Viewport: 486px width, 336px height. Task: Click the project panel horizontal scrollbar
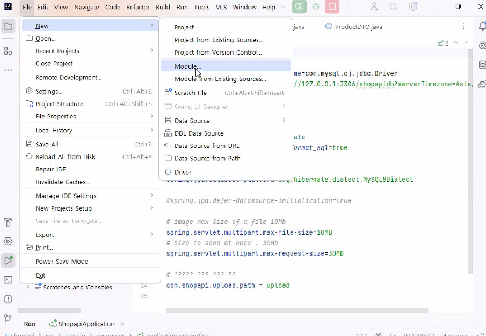tap(49, 310)
